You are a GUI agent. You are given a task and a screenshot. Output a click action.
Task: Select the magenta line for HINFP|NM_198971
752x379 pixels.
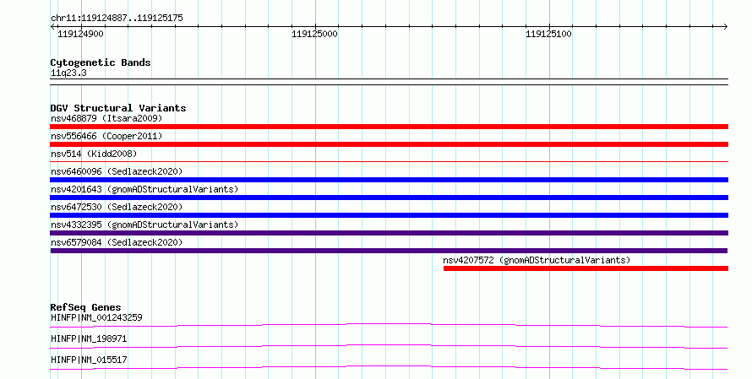click(x=389, y=346)
